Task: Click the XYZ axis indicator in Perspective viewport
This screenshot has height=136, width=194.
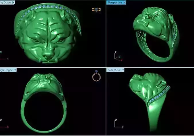Action: [118, 56]
